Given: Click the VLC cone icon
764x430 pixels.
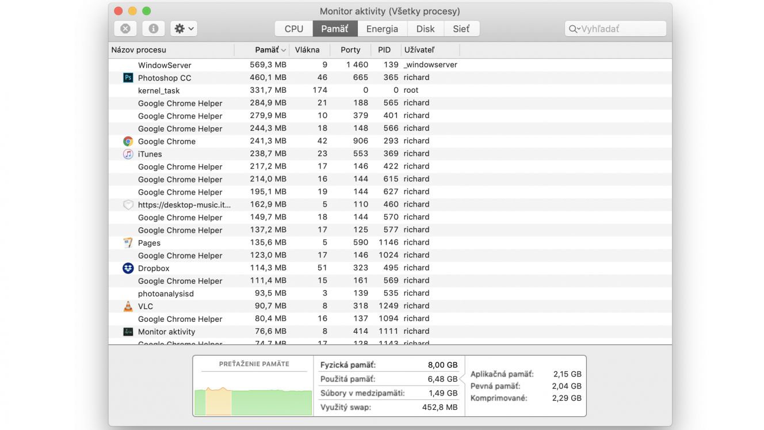Looking at the screenshot, I should coord(128,306).
